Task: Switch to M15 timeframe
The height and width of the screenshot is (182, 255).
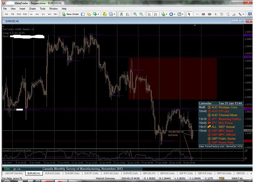Action: pyautogui.click(x=19, y=14)
